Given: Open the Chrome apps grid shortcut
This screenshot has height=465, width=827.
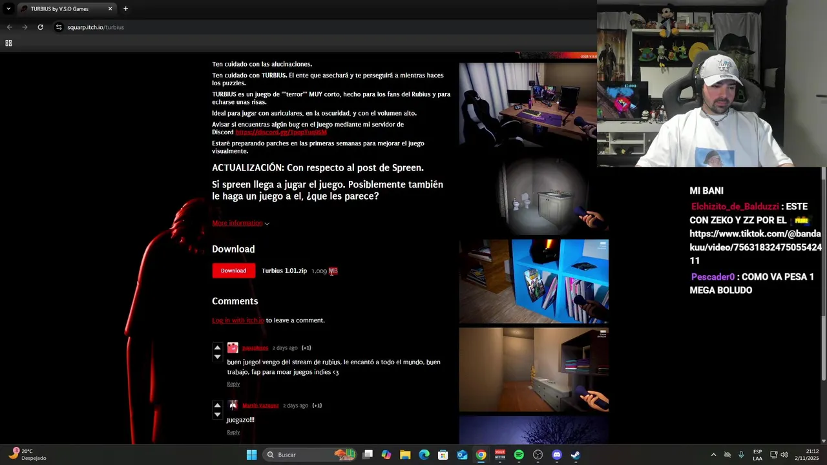Looking at the screenshot, I should click(x=8, y=43).
